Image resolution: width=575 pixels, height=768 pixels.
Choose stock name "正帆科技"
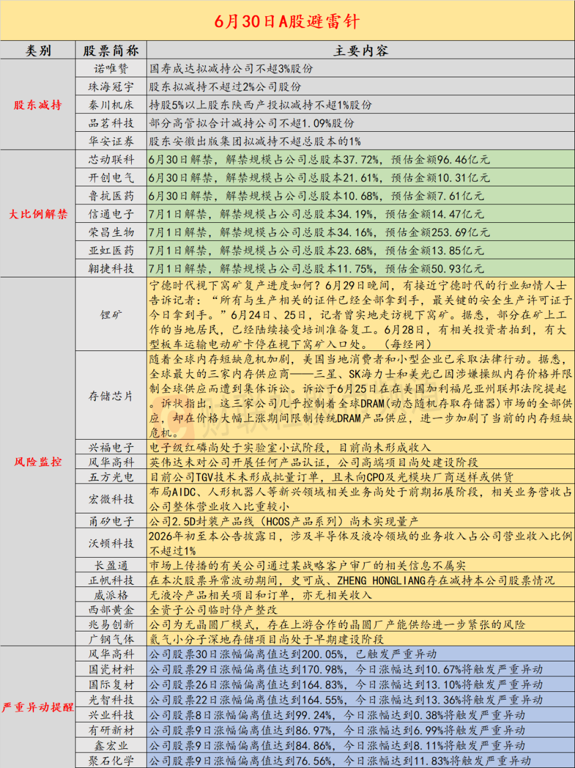(x=111, y=580)
